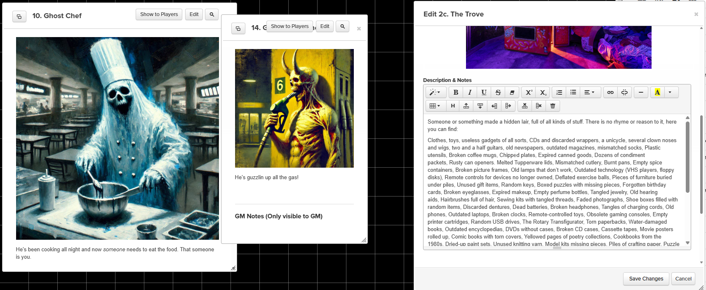Expand the paragraph alignment dropdown
The width and height of the screenshot is (706, 290).
[x=589, y=92]
